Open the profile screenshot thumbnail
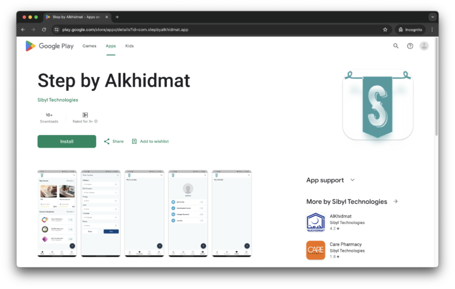The width and height of the screenshot is (455, 289). click(188, 213)
